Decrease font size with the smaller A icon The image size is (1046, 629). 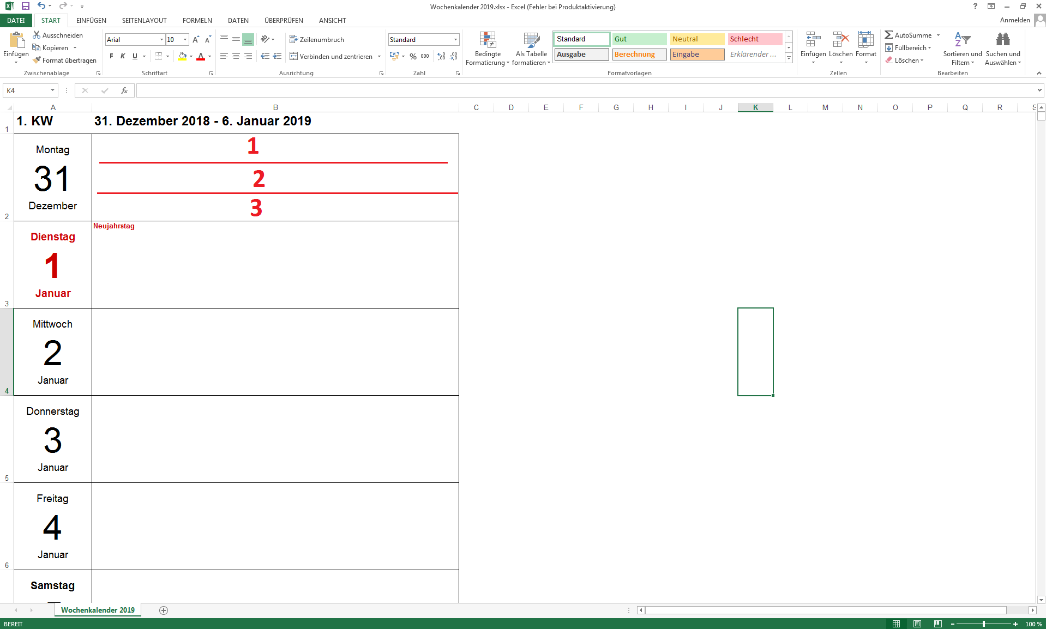click(208, 39)
